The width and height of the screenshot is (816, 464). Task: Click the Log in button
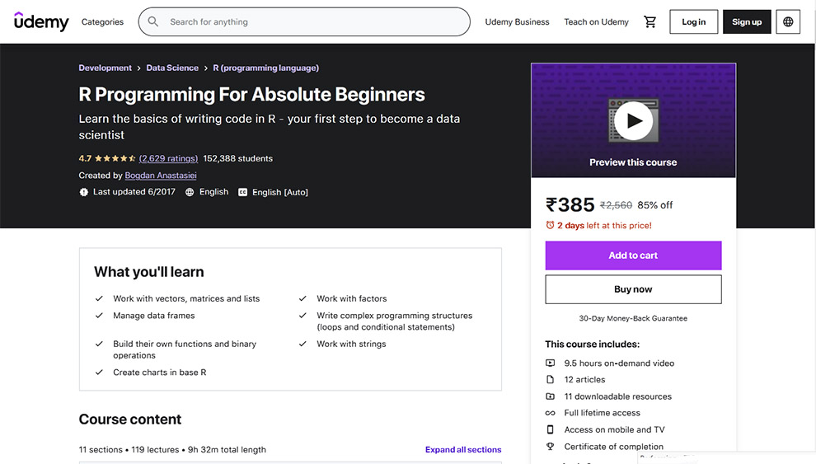(x=694, y=22)
